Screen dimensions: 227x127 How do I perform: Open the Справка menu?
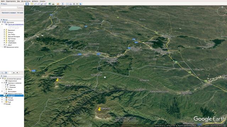(x=43, y=1)
